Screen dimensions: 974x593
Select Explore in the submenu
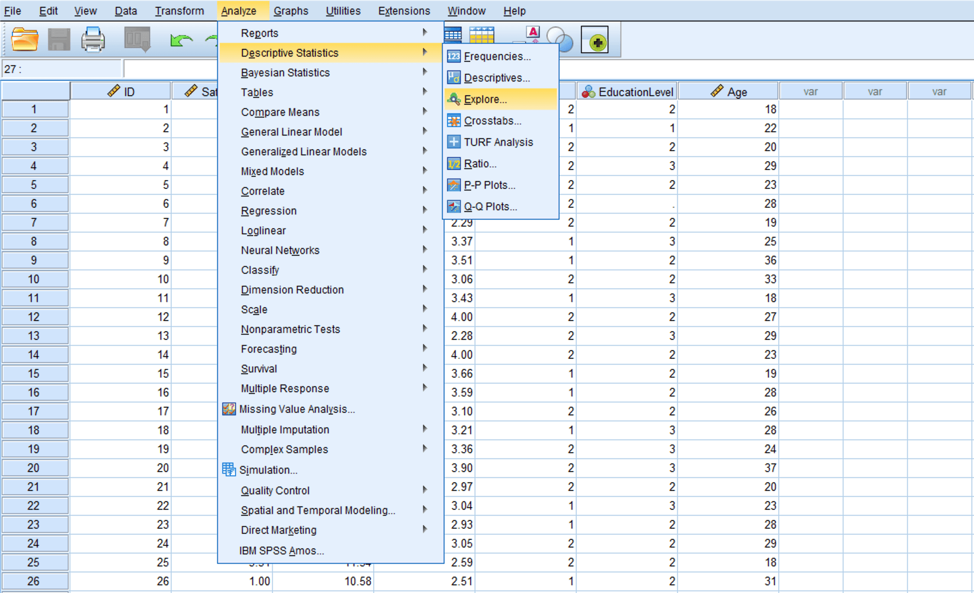click(485, 99)
